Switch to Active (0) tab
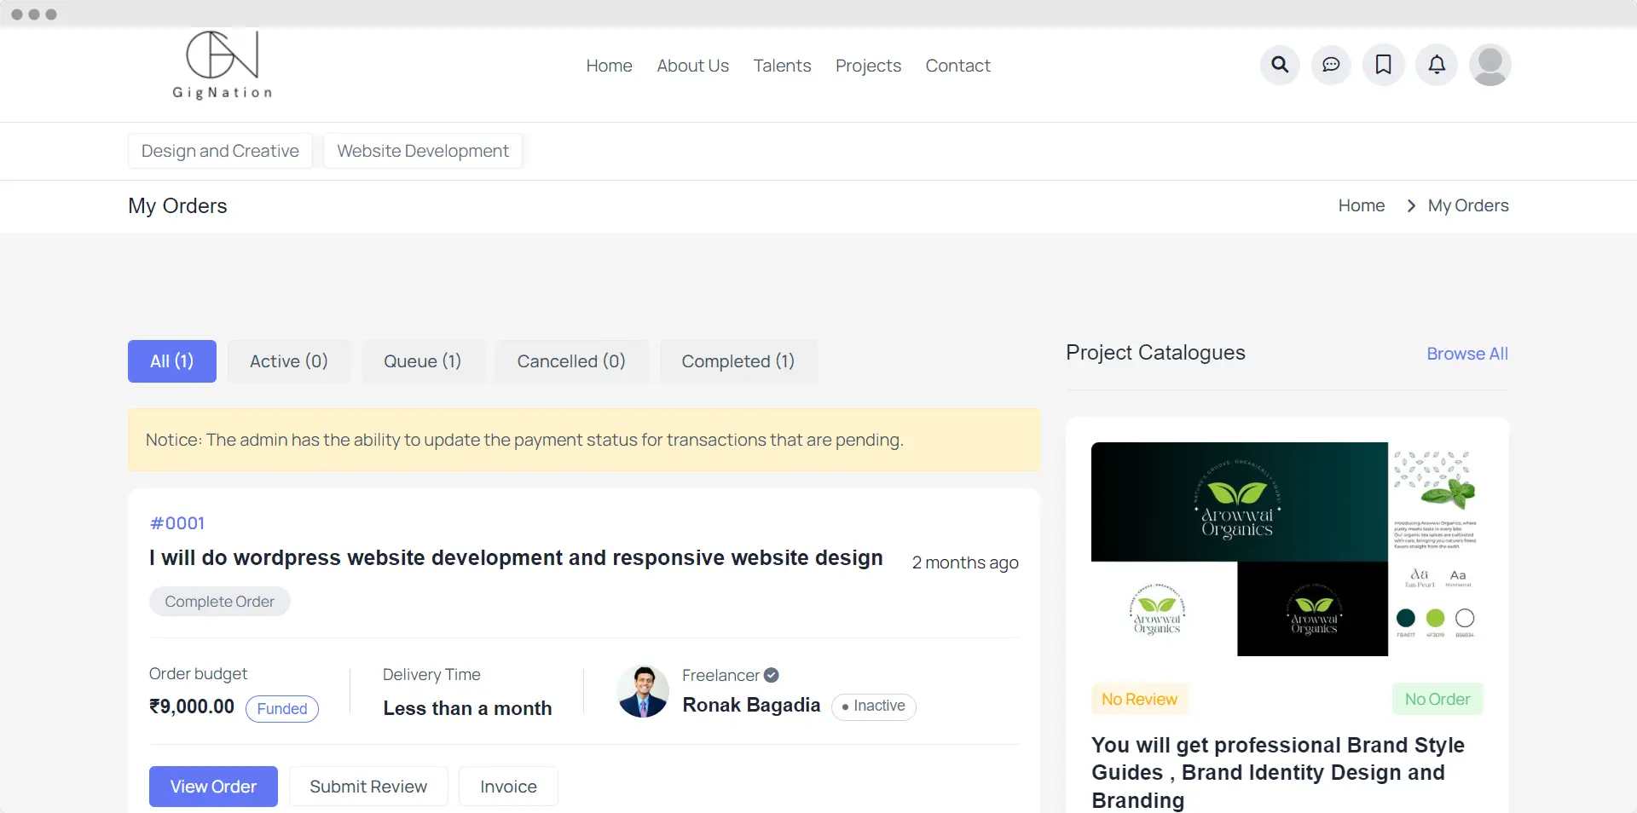The height and width of the screenshot is (813, 1637). (x=289, y=361)
